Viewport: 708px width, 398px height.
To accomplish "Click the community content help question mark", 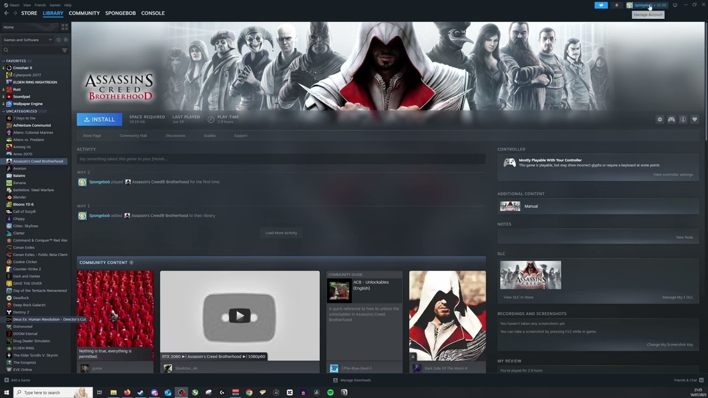I will click(x=131, y=263).
